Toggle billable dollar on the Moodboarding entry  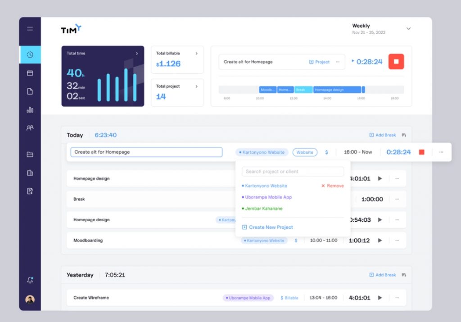tap(296, 240)
